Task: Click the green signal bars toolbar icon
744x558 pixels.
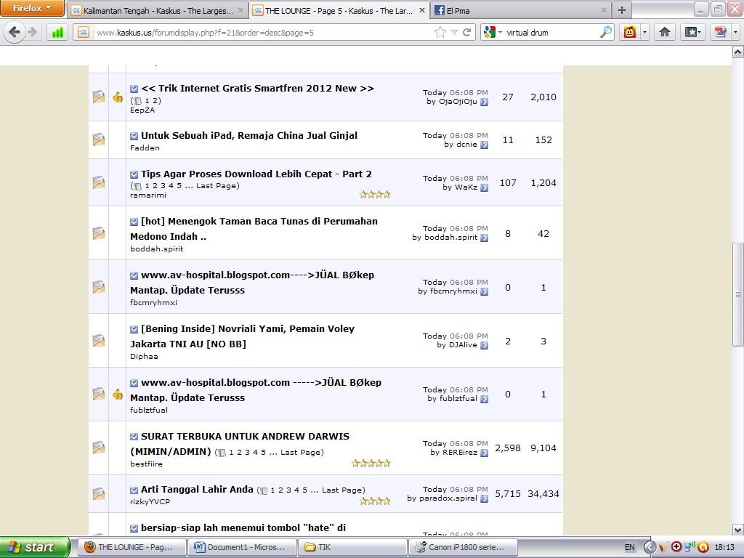Action: (x=57, y=32)
